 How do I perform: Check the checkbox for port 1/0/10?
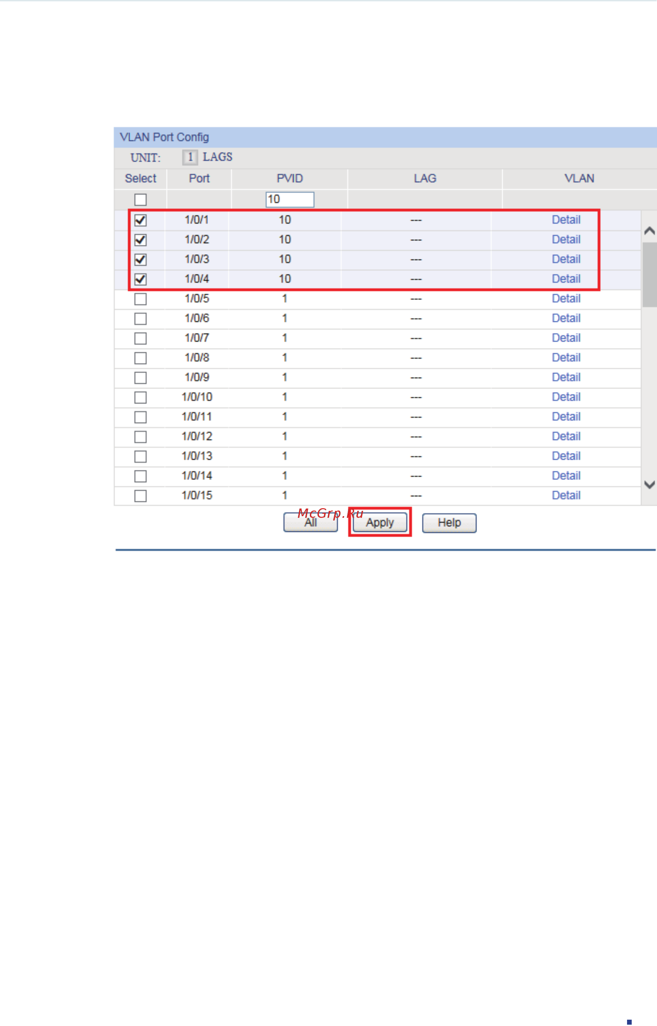click(x=140, y=397)
